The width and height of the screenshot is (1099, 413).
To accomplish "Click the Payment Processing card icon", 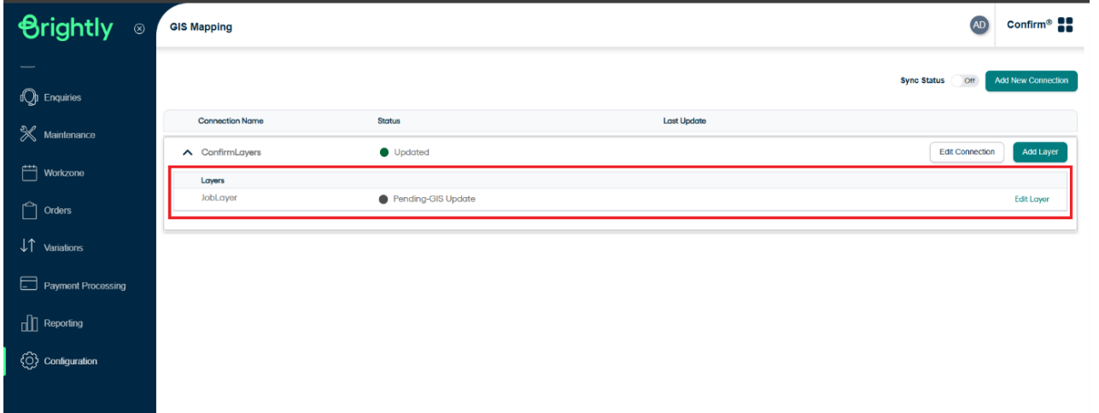I will click(x=29, y=285).
